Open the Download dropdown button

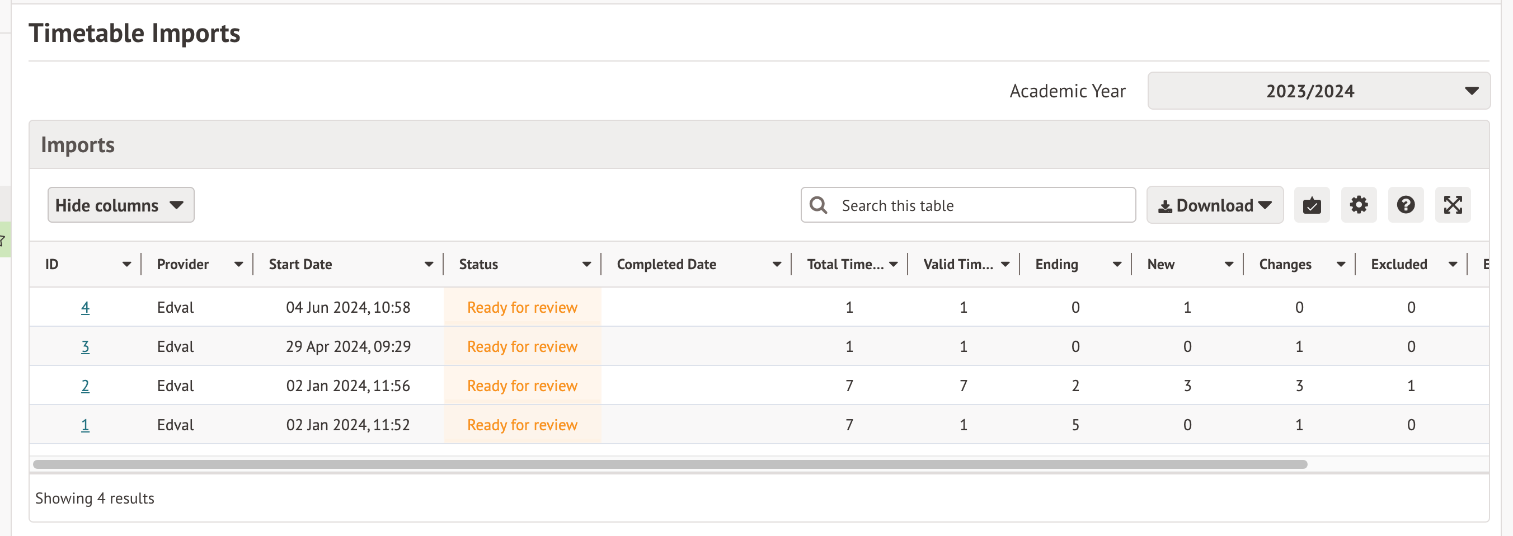click(x=1214, y=205)
